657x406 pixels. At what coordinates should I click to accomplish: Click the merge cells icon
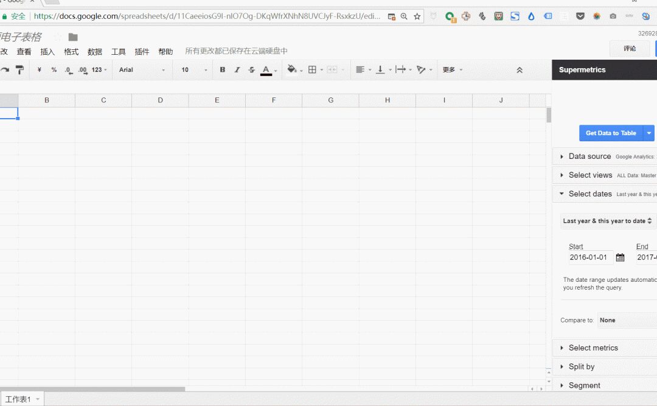click(x=332, y=69)
